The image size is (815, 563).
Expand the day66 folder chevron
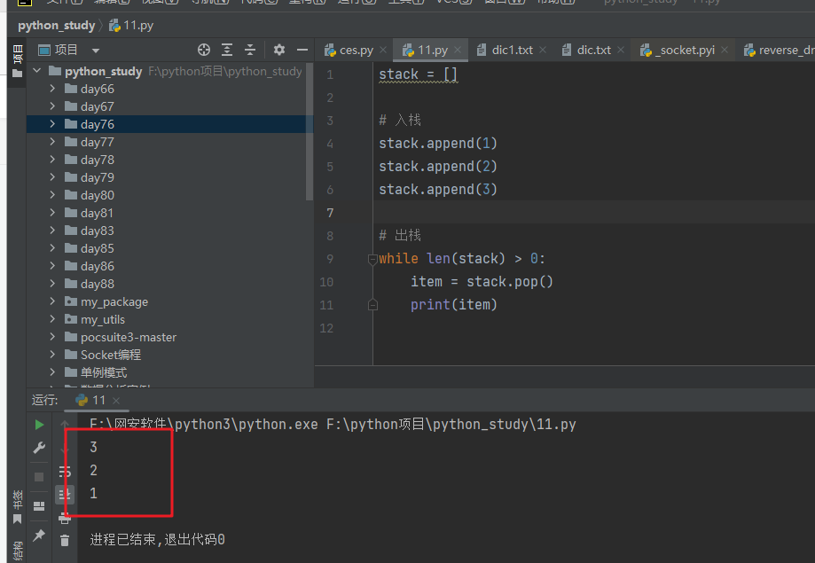tap(52, 89)
